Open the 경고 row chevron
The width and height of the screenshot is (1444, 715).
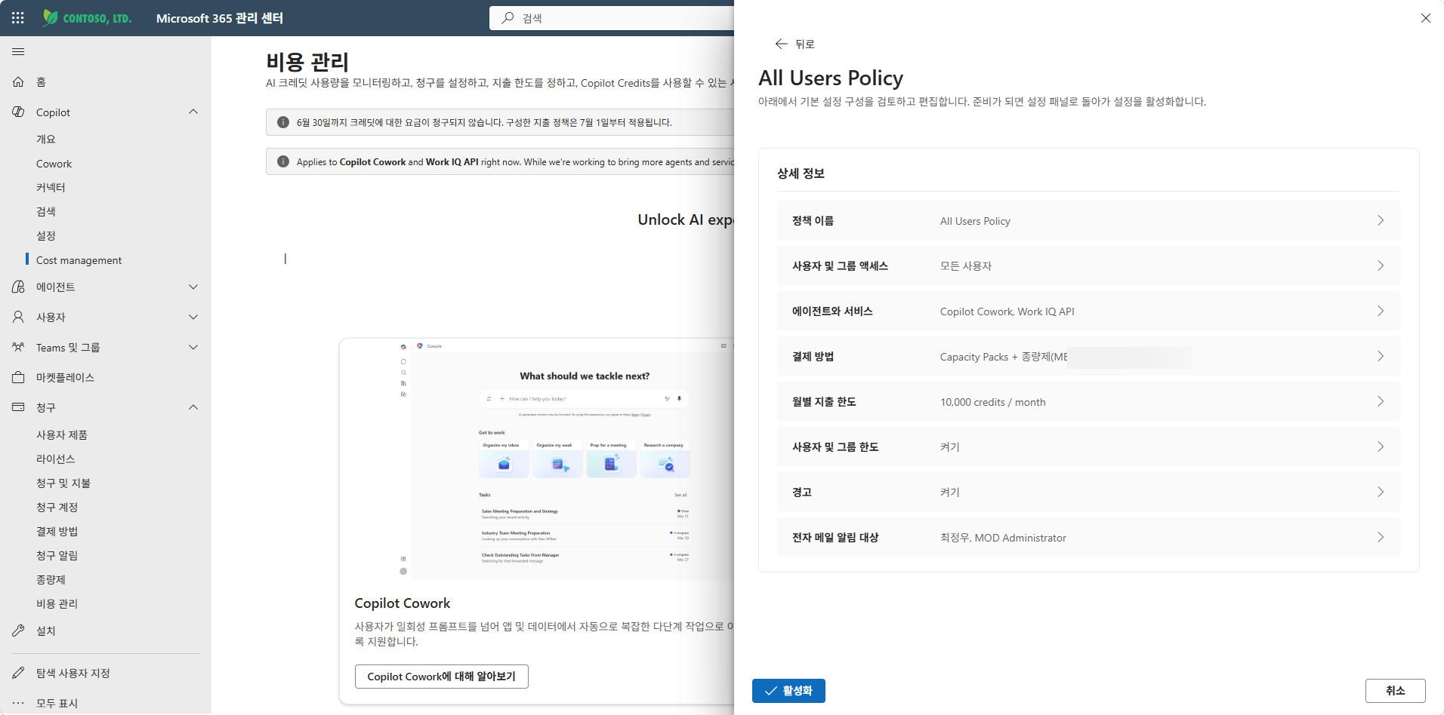pyautogui.click(x=1380, y=492)
